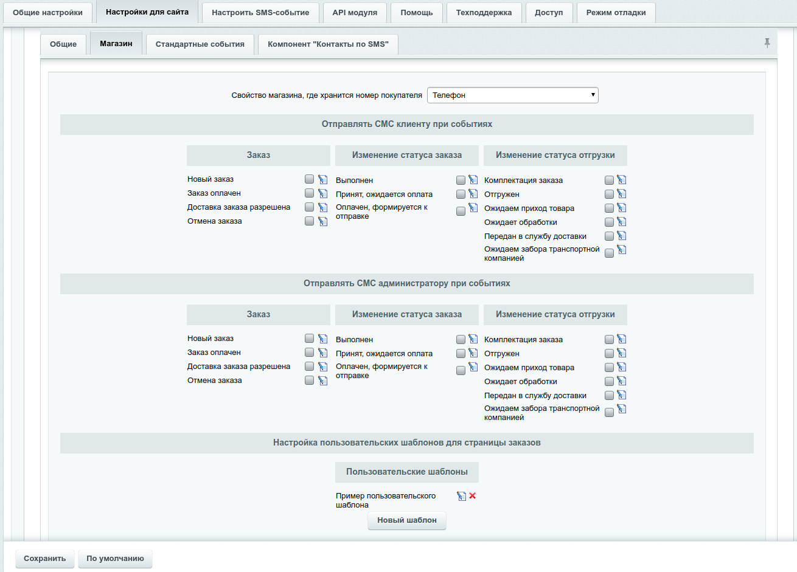Delete 'Пример пользовательского шаблона' with red X
This screenshot has width=797, height=572.
473,496
